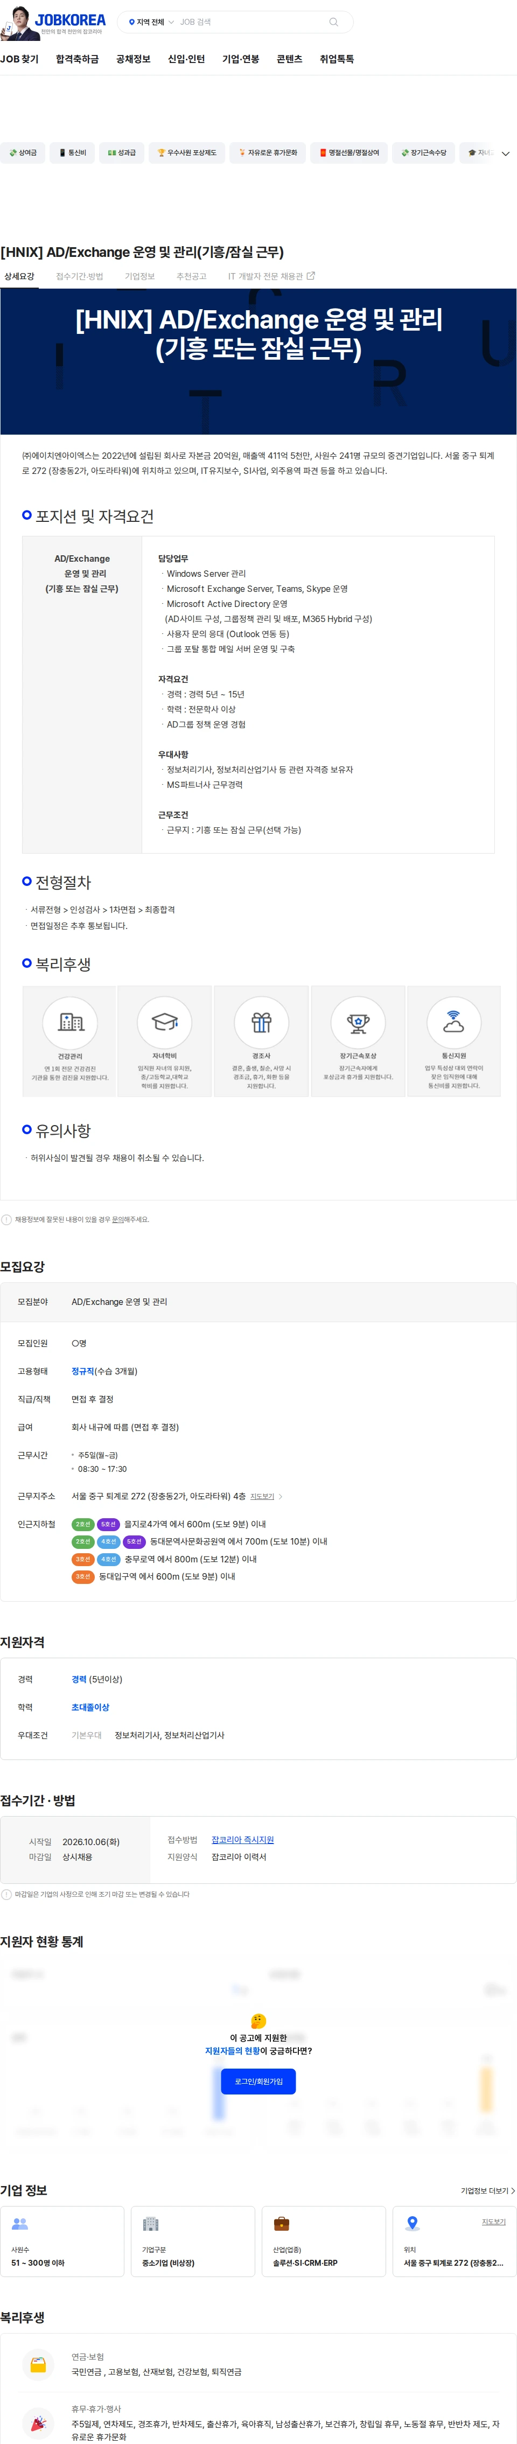Open the 합격축하금 menu
517x2444 pixels.
[77, 59]
